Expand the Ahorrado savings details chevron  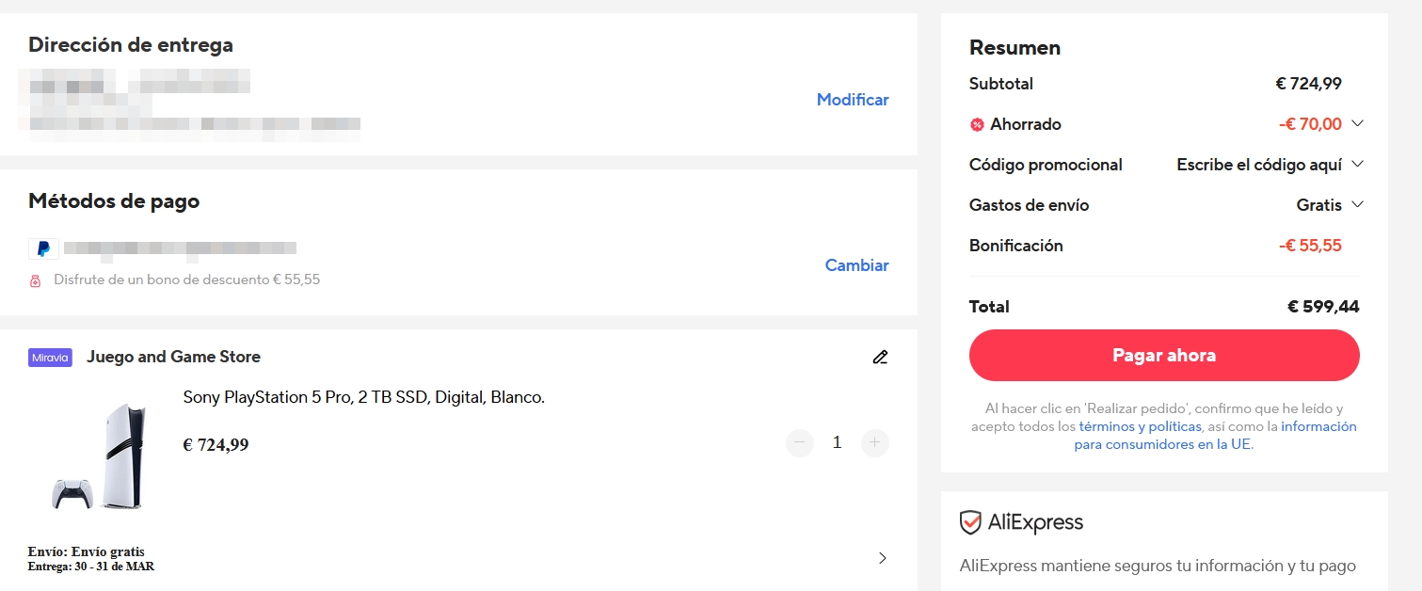(x=1357, y=123)
